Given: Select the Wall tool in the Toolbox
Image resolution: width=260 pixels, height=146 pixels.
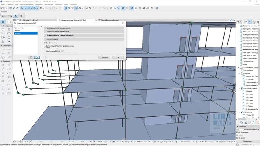Looking at the screenshot, I should pos(3,30).
